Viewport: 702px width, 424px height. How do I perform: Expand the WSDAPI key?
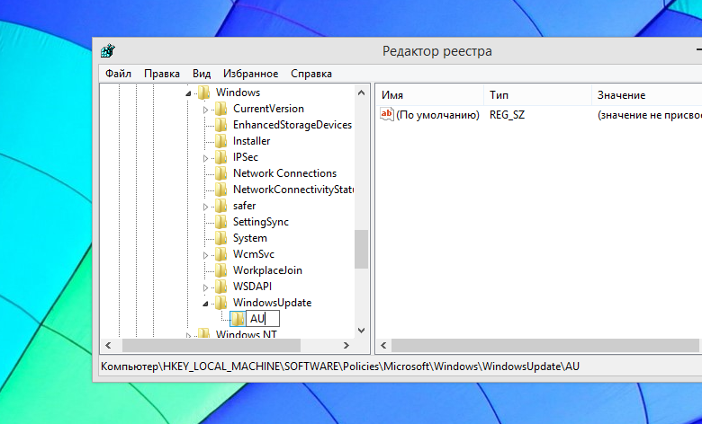tap(205, 287)
